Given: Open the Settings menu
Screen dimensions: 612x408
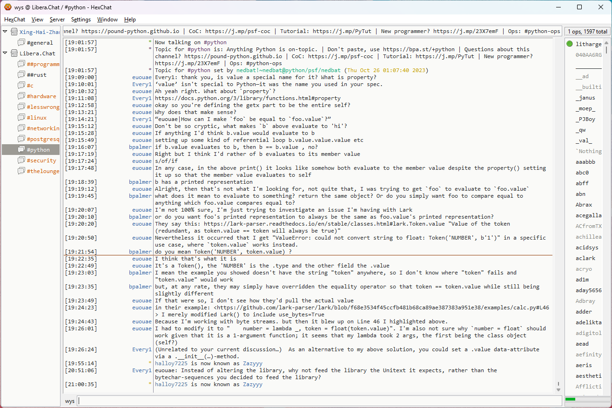Looking at the screenshot, I should click(x=81, y=20).
